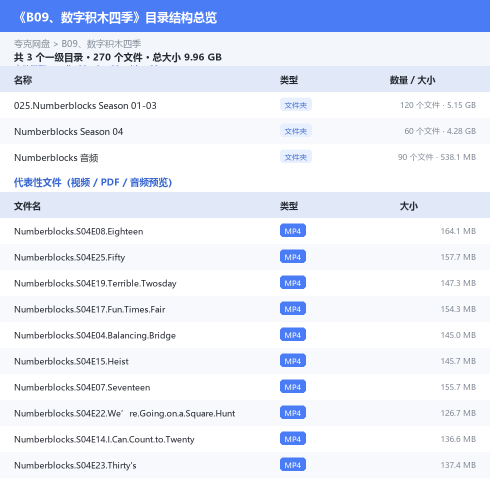490x494 pixels.
Task: Click MP4 badge in the S04E23.Thirty's row
Action: pos(292,464)
